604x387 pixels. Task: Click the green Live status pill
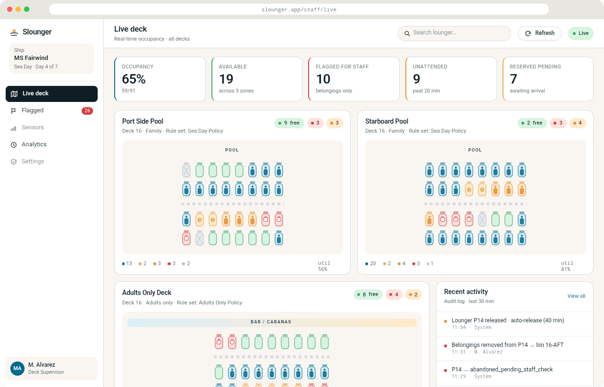coord(580,34)
